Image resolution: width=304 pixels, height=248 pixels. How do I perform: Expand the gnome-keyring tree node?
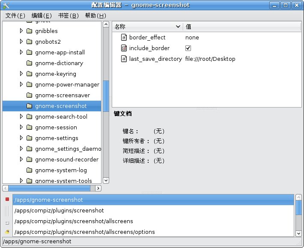click(x=21, y=74)
